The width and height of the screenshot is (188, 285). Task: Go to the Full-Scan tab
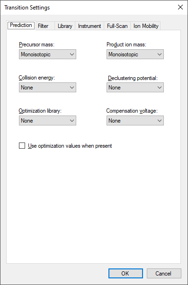117,26
